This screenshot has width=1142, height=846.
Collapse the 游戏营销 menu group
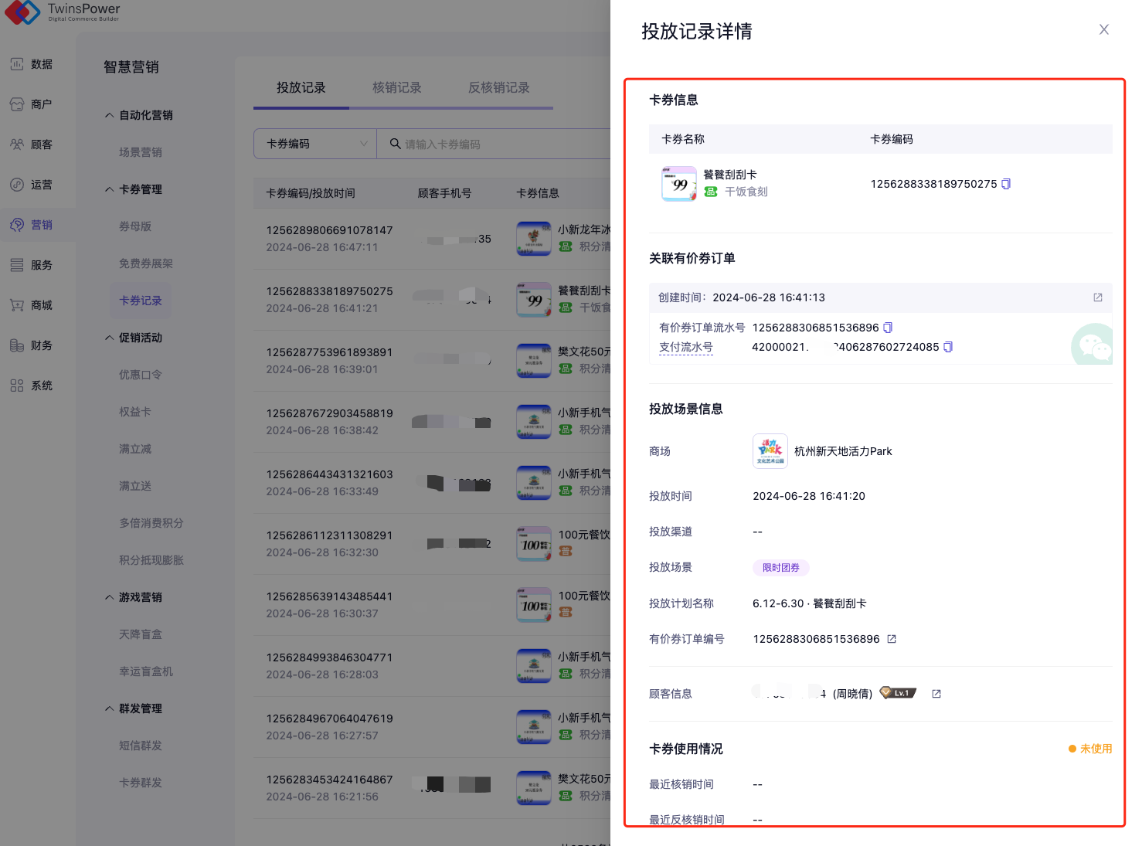tap(110, 597)
